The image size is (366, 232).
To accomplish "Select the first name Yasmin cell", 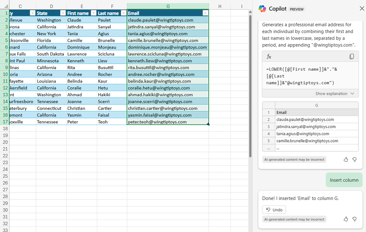I will point(82,115).
